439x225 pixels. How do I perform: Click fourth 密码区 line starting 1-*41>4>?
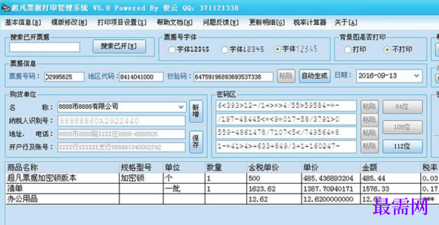coord(286,146)
